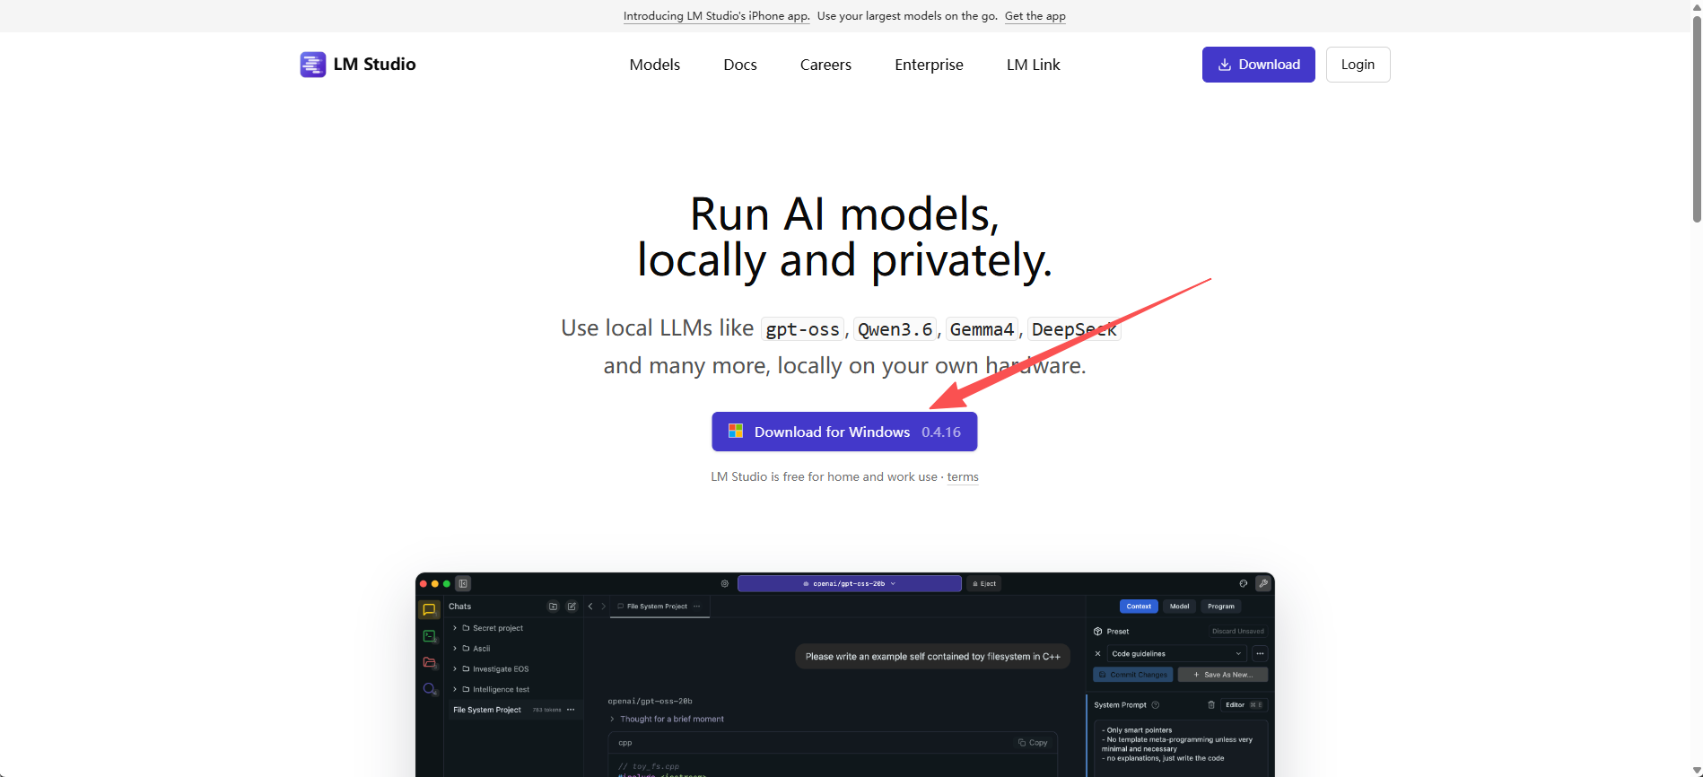Click the gpt-oss model tag
The image size is (1703, 777).
point(802,329)
